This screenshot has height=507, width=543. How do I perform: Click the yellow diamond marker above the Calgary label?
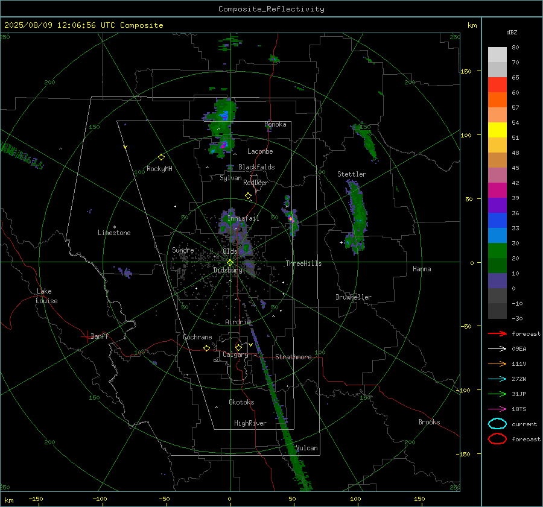(x=238, y=347)
